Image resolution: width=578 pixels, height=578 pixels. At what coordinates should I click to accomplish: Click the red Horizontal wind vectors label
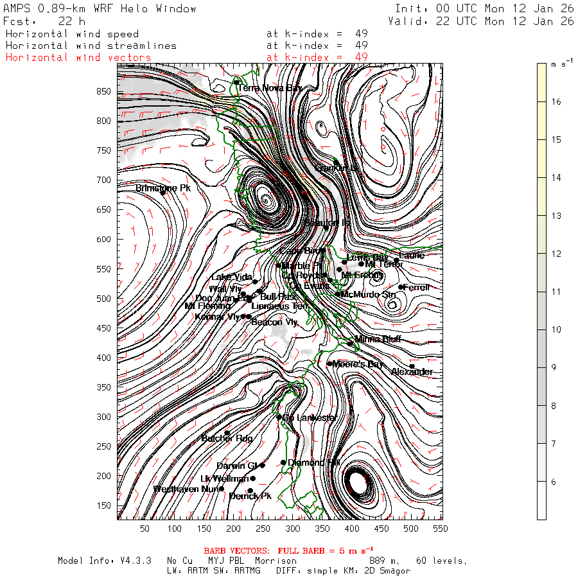78,58
